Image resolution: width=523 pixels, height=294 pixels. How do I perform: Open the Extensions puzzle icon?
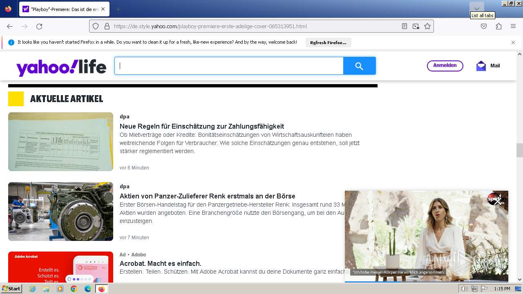(x=498, y=26)
